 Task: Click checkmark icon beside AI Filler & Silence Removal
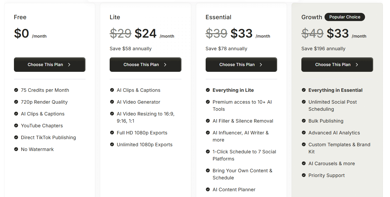pyautogui.click(x=208, y=121)
